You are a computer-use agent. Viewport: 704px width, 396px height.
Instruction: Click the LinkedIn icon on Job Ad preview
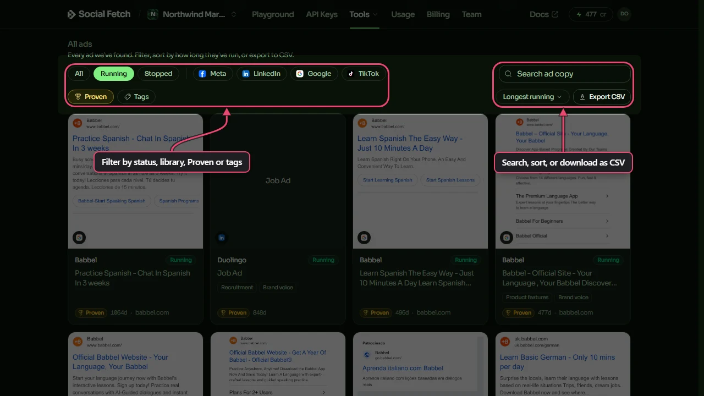[x=222, y=238]
